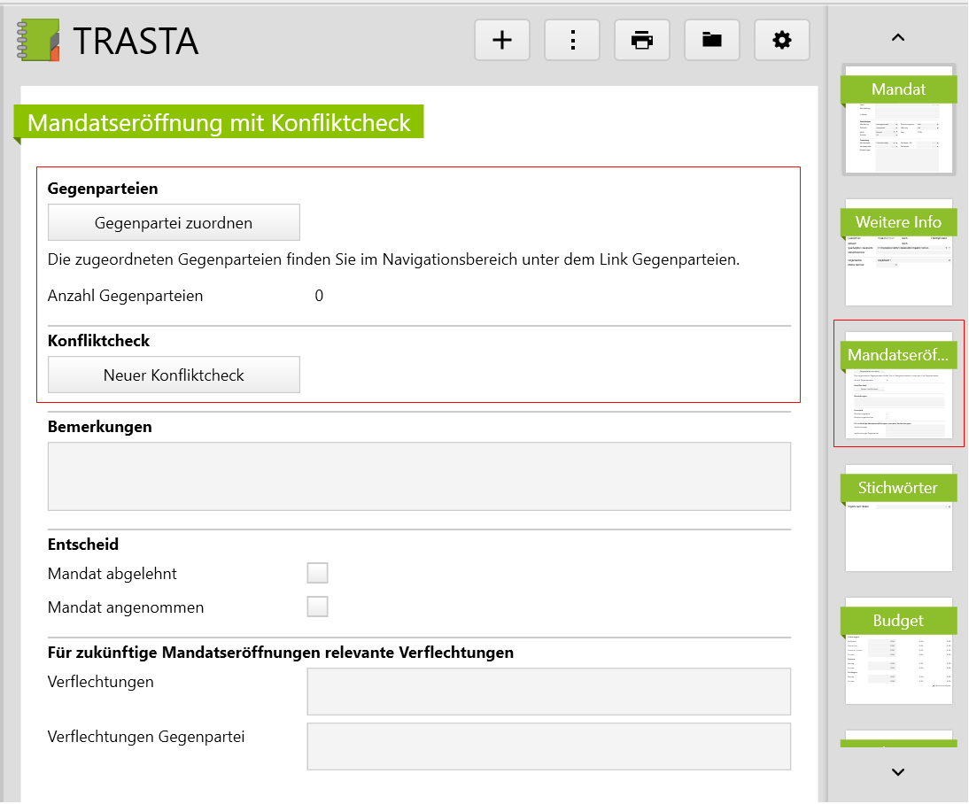Open the folder icon in toolbar
969x804 pixels.
tap(712, 40)
